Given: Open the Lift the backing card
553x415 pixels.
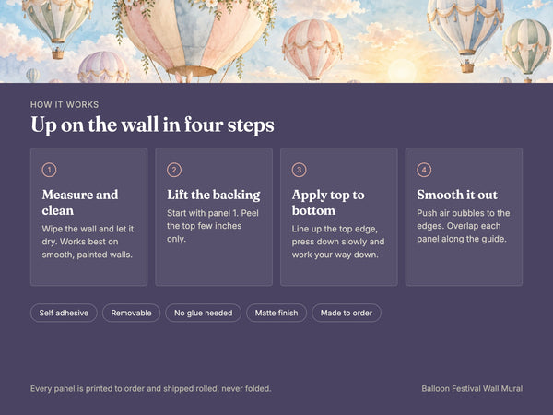Looking at the screenshot, I should click(x=214, y=217).
